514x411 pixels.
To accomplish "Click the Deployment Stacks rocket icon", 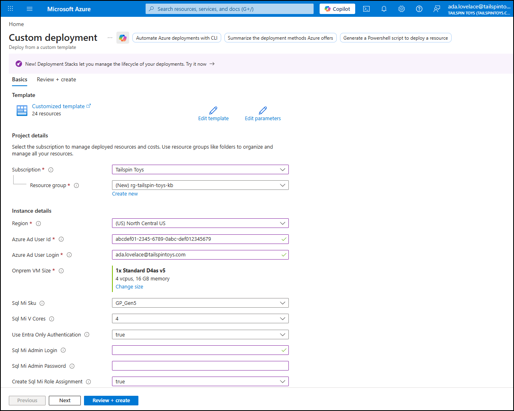I will (19, 64).
